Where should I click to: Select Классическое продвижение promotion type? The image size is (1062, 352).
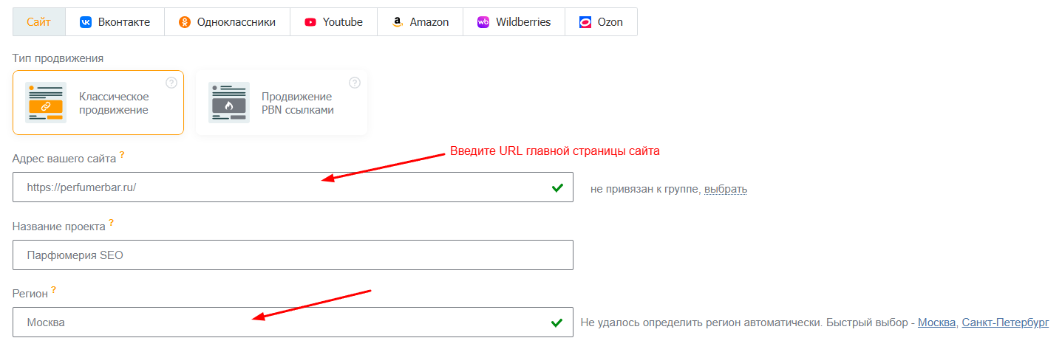(98, 103)
